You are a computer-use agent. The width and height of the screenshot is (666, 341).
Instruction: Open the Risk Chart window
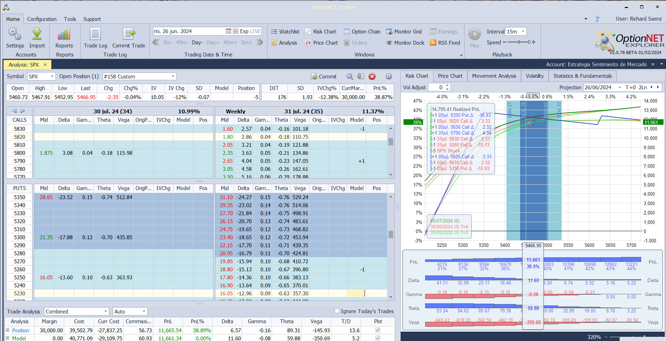pos(321,32)
